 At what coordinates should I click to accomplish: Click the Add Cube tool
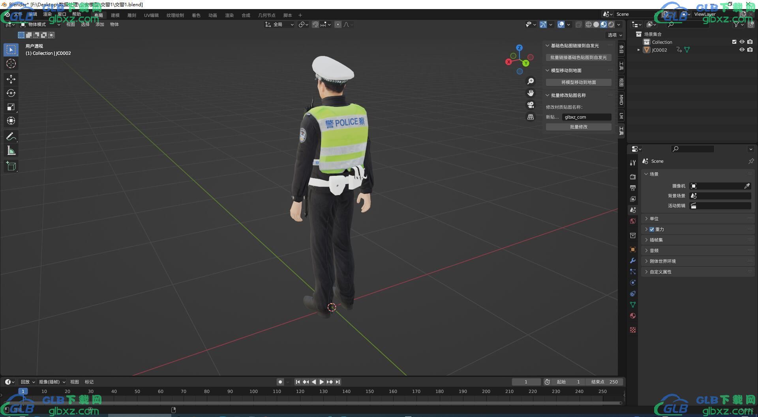click(x=11, y=166)
